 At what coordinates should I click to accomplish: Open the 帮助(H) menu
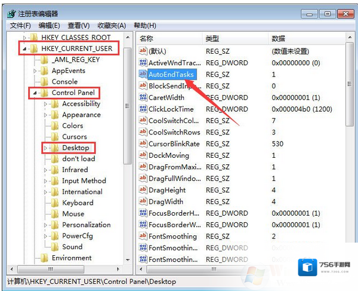click(144, 26)
